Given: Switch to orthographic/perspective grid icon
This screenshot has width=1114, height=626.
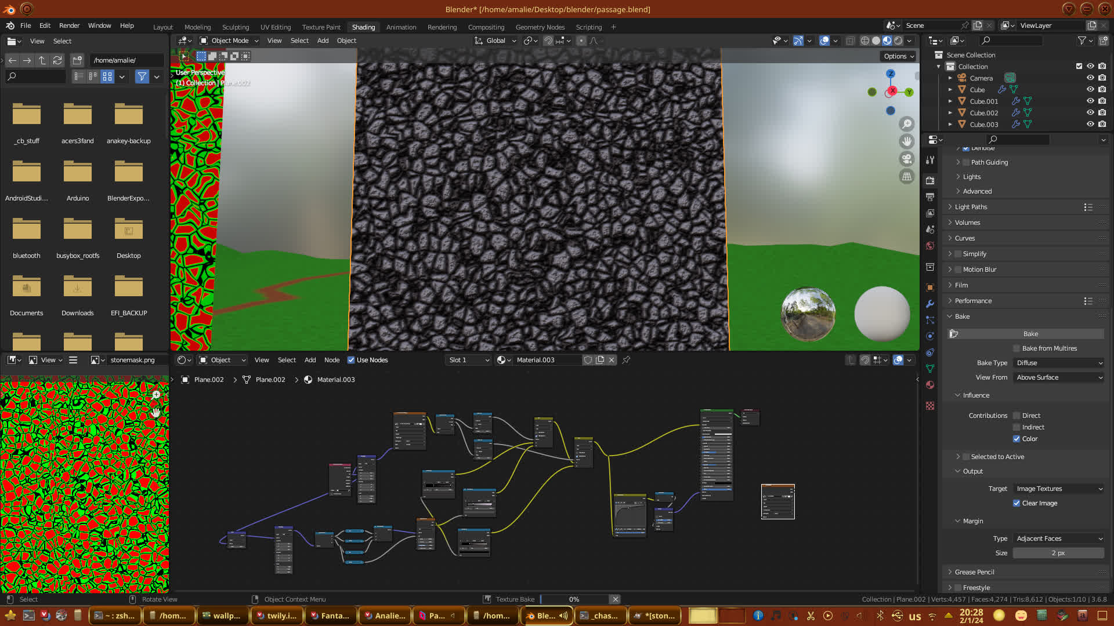Looking at the screenshot, I should click(x=906, y=176).
